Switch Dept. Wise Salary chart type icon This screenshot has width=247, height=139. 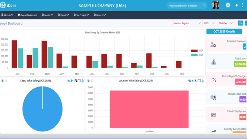coord(76,81)
